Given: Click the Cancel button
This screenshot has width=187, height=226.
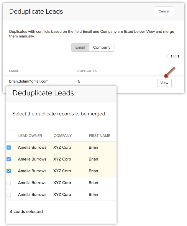Looking at the screenshot, I should click(x=164, y=12).
